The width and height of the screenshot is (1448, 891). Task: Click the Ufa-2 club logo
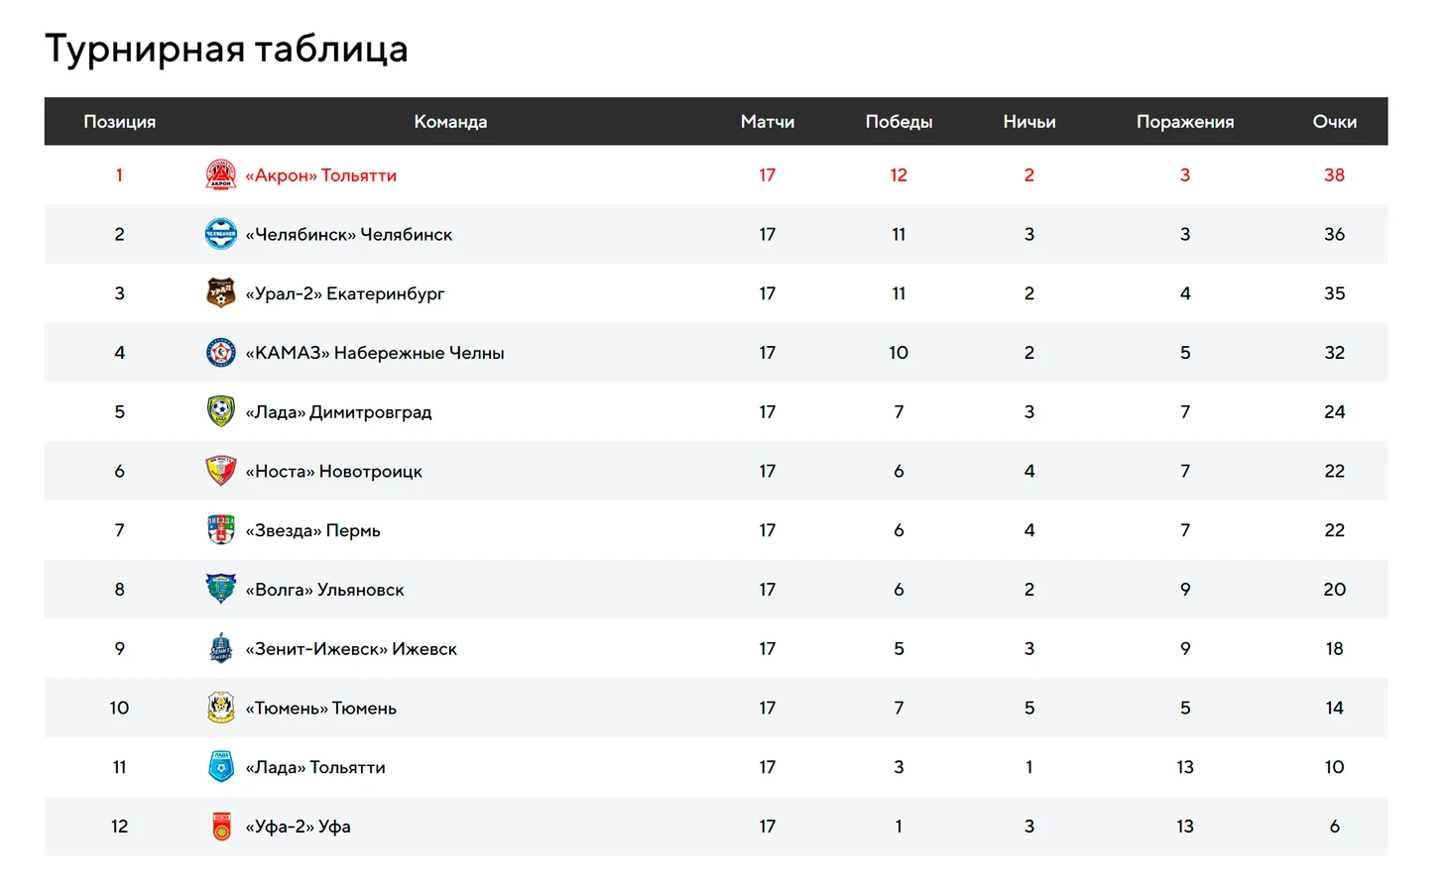tap(220, 827)
